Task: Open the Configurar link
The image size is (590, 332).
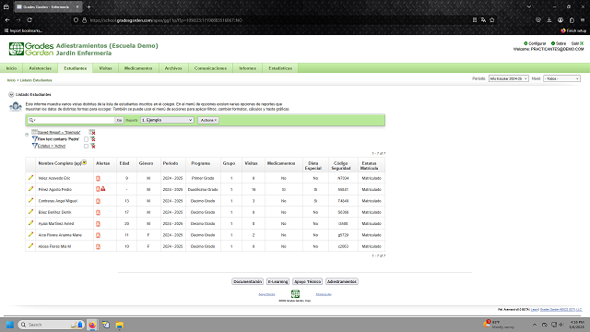Action: [535, 43]
